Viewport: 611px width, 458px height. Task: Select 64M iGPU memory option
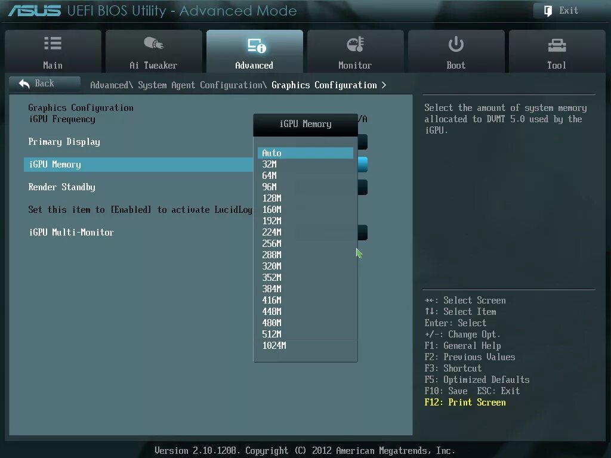305,176
